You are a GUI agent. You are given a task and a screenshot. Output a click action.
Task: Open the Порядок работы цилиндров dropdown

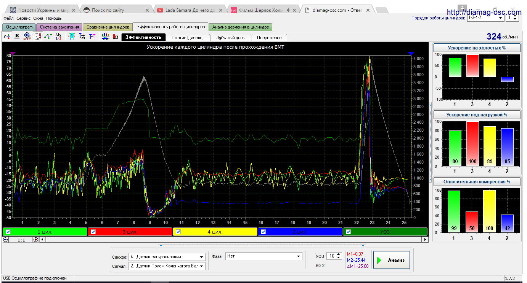click(x=485, y=17)
